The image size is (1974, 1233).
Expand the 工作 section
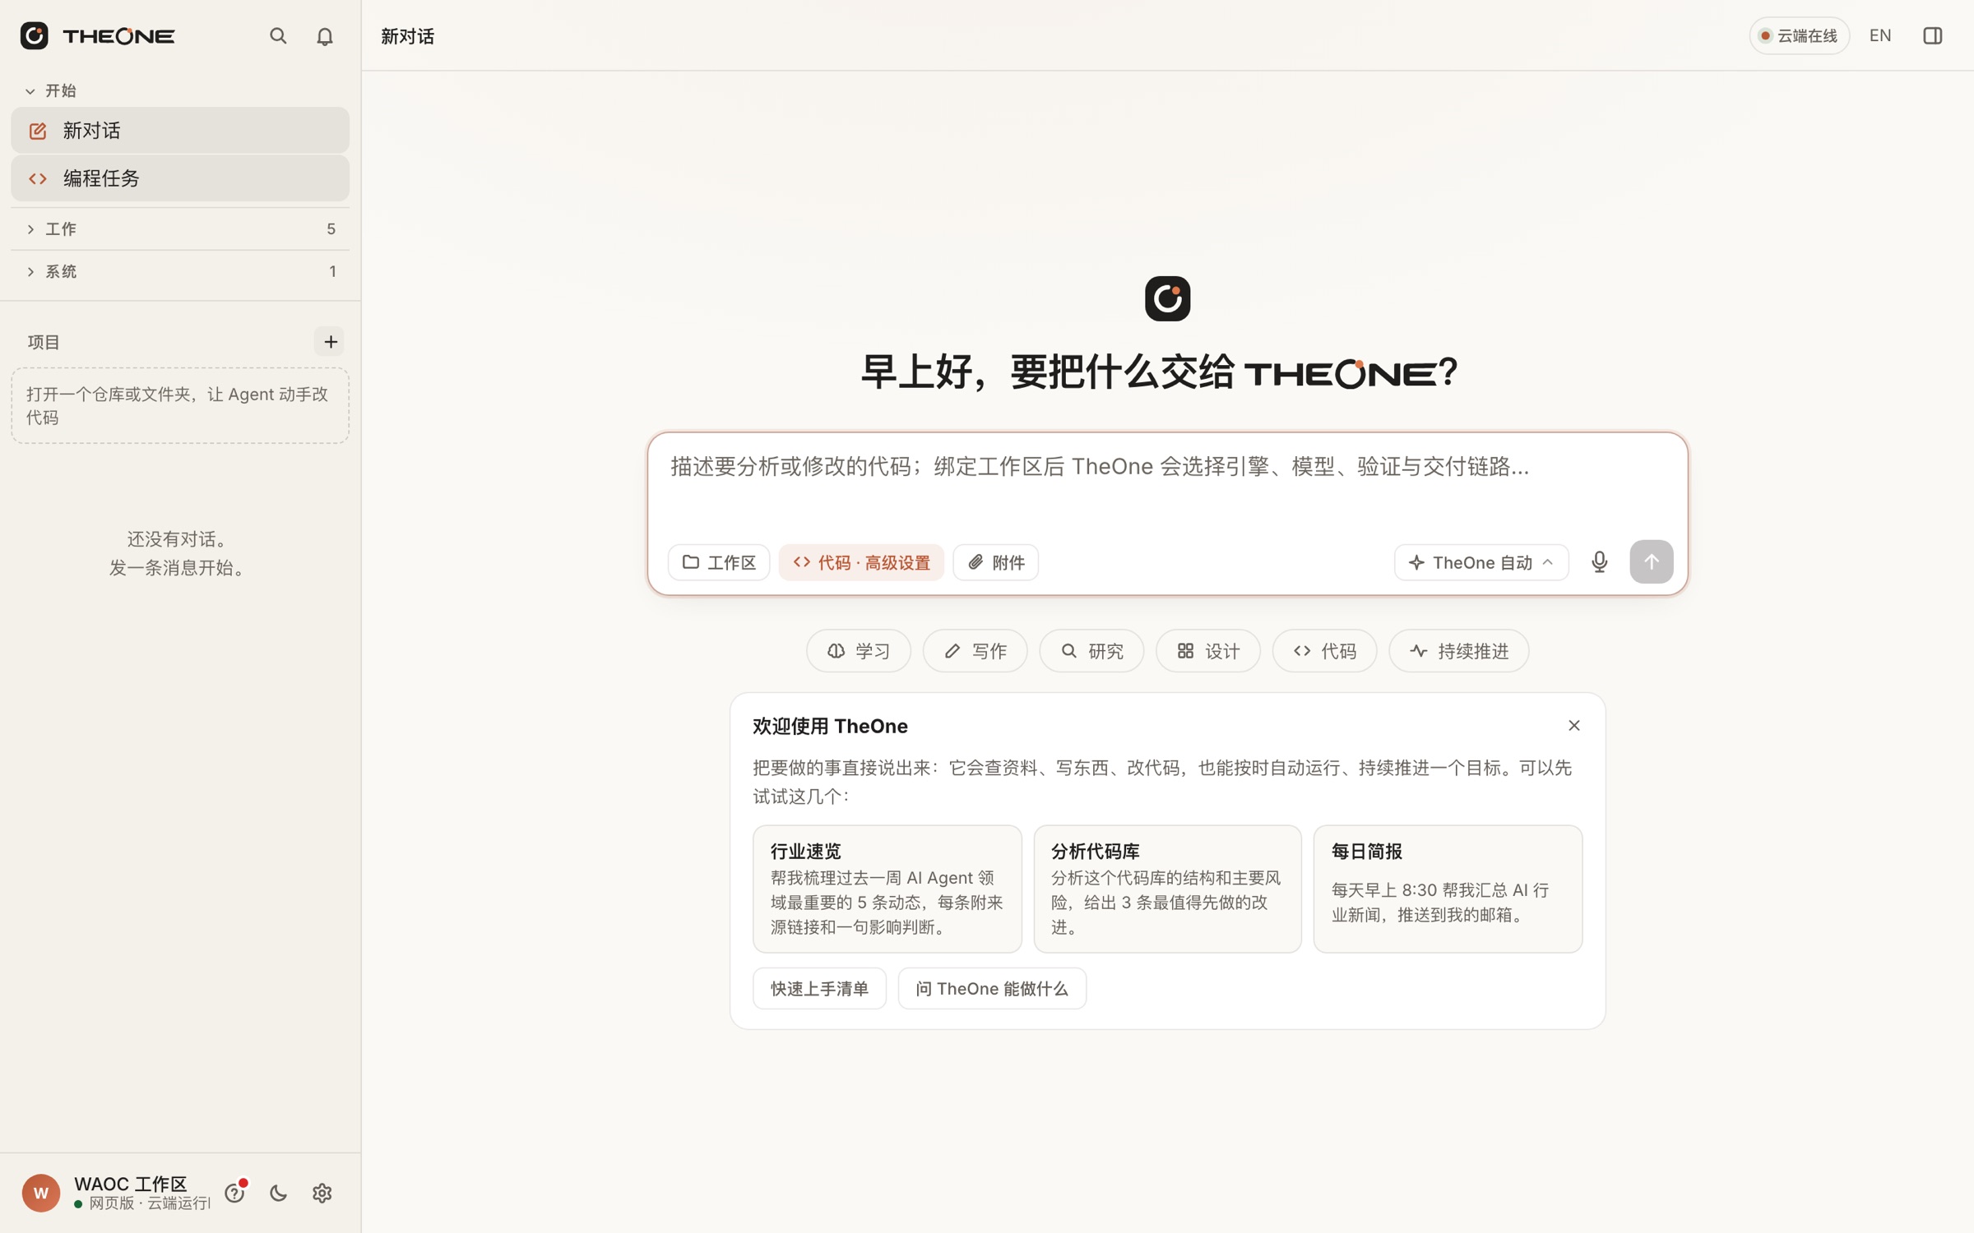click(180, 229)
